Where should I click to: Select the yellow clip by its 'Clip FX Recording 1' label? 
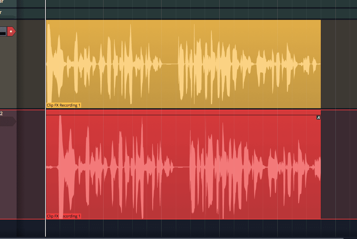(63, 105)
